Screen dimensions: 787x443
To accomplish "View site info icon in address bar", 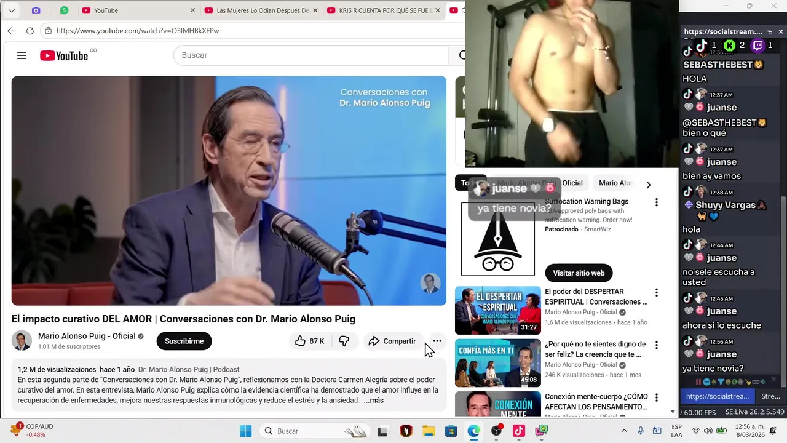I will [x=48, y=31].
